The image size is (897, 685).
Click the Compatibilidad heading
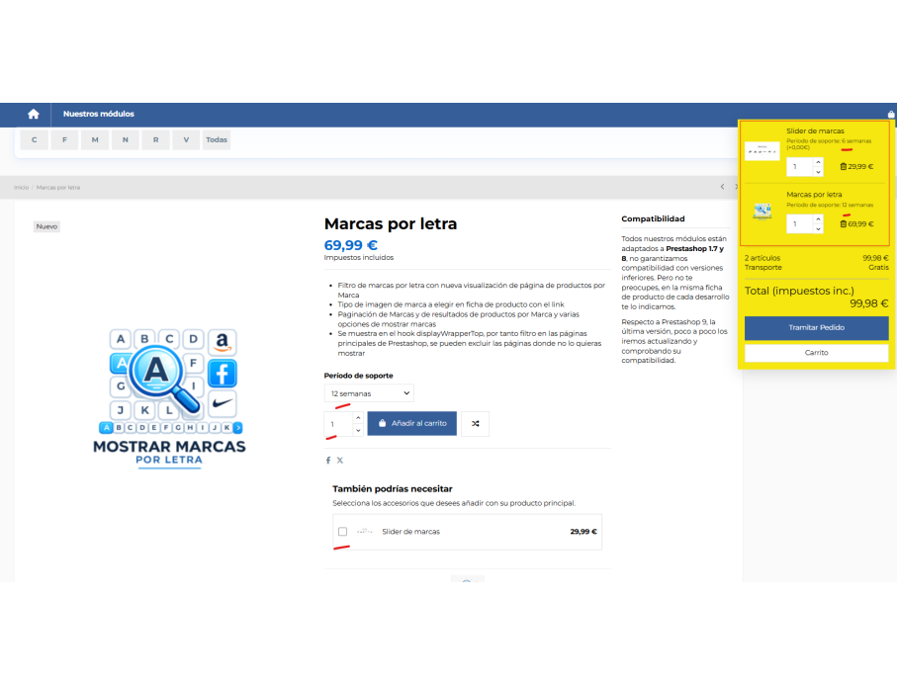653,219
